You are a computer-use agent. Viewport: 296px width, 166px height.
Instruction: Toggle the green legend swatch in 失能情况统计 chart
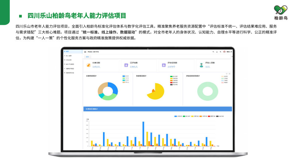[x=171, y=77]
